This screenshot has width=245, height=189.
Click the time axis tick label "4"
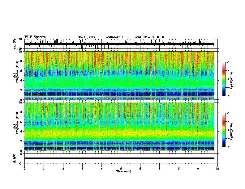coord(102,169)
